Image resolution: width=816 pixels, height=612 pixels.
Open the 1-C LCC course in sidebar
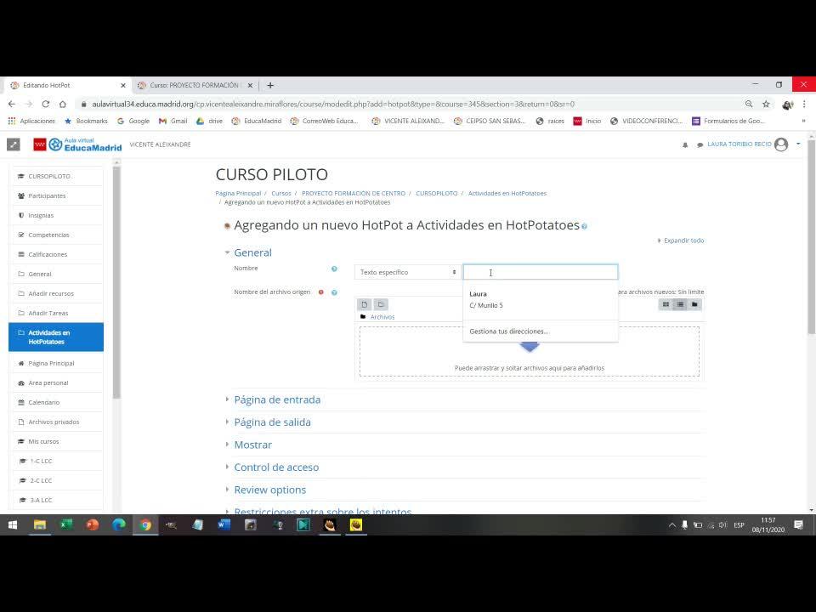(x=56, y=461)
